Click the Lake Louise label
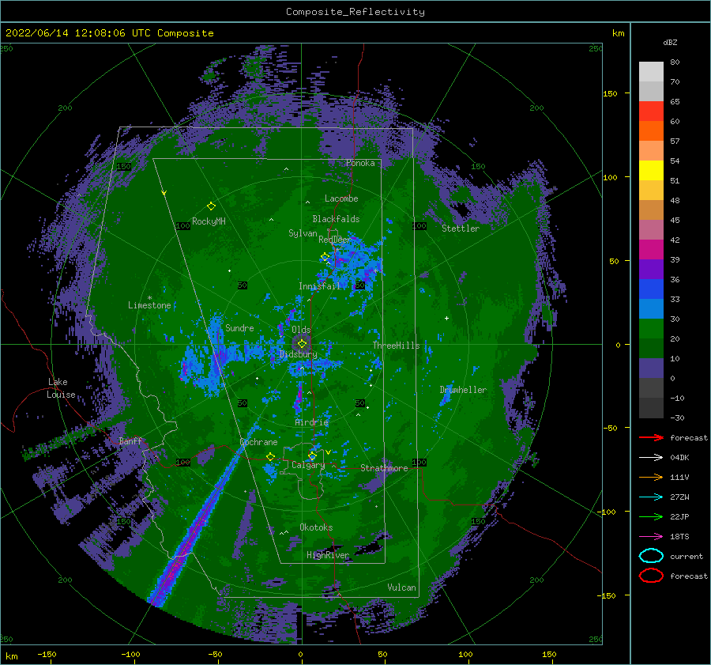This screenshot has height=665, width=711. pyautogui.click(x=62, y=388)
